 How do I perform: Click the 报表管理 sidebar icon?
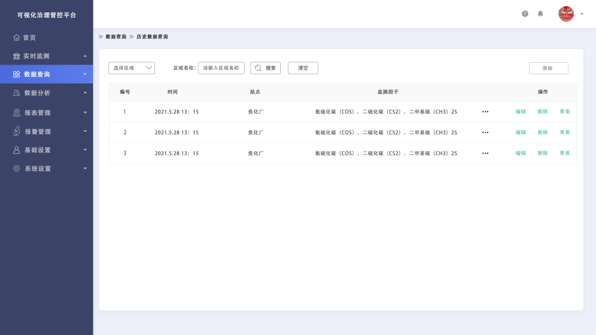(x=17, y=113)
